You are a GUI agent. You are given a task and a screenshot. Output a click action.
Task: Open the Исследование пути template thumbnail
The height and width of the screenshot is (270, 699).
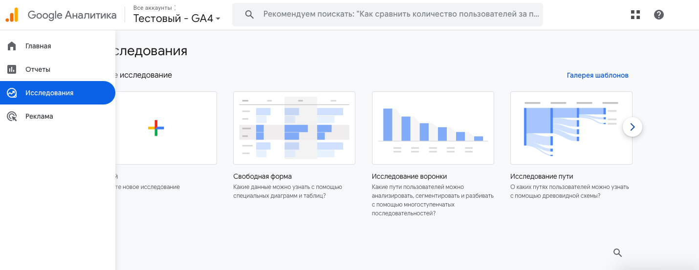click(x=571, y=128)
